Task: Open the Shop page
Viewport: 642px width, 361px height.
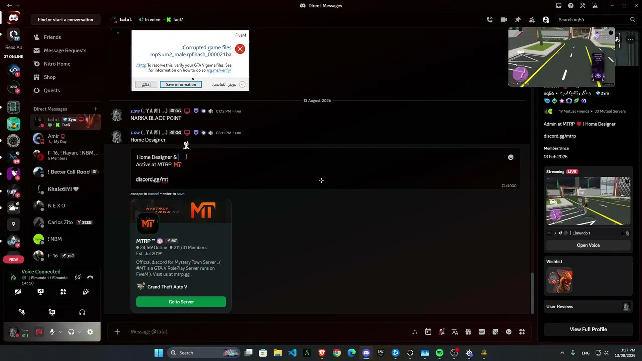Action: point(66,77)
